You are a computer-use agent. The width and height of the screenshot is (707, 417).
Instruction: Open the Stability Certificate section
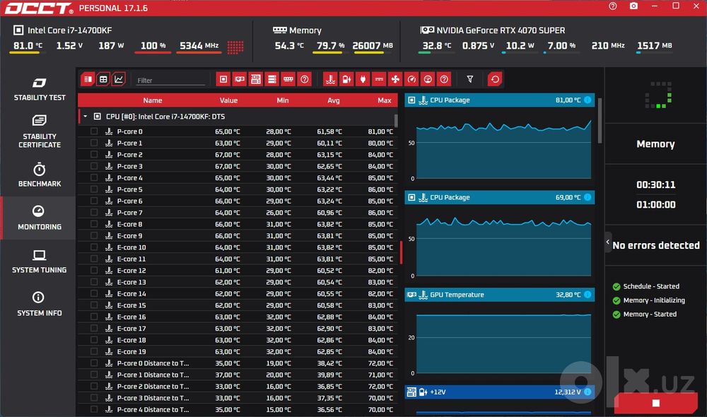point(39,131)
